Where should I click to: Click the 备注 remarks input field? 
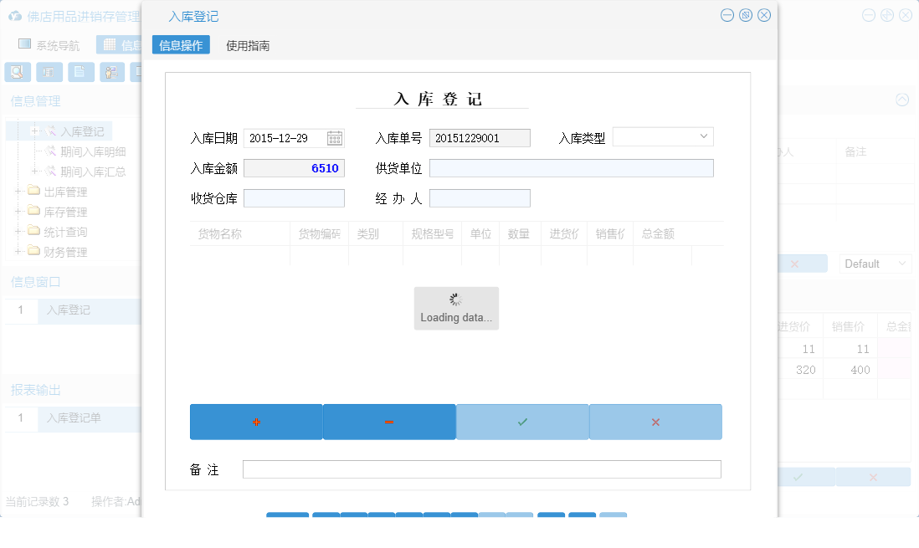pos(481,469)
